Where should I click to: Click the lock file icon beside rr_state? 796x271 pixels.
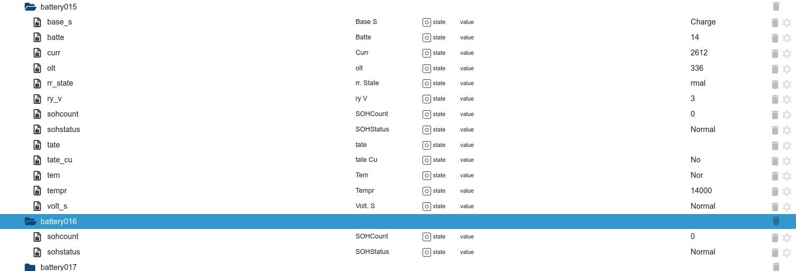pos(37,84)
